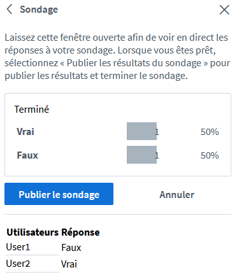Select the Vrai result bar
Screen dimensions: 237x277
coord(141,131)
